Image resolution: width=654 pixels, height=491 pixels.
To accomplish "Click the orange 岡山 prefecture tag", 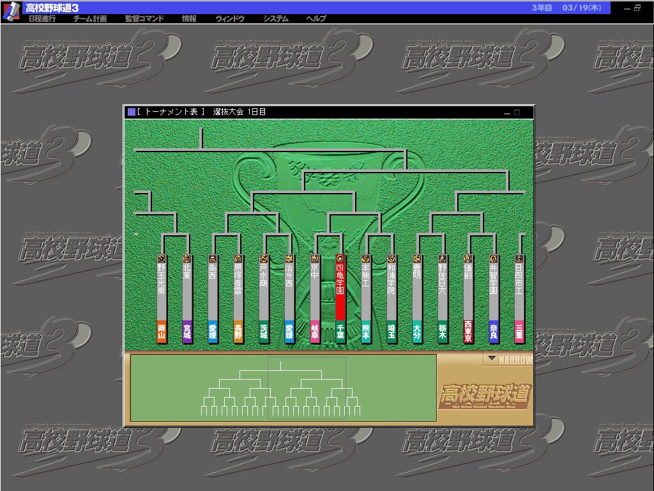I will 162,332.
